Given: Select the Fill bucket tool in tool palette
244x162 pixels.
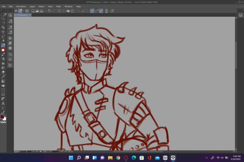Looking at the screenshot, I should 3,85.
